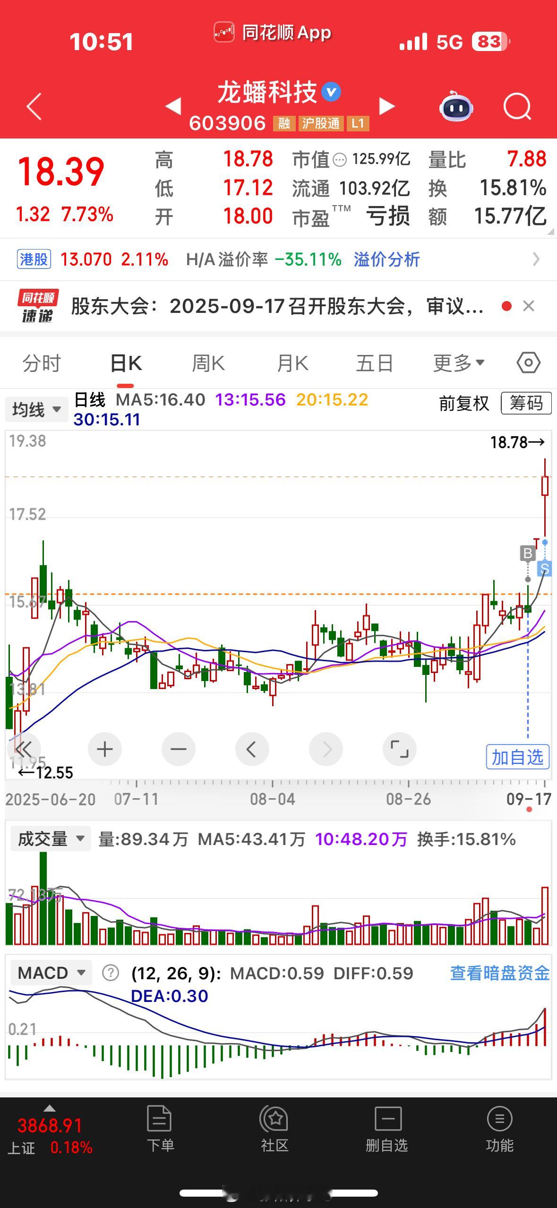Toggle the 筹码 chip distribution button
Screen dimensions: 557x1208
526,403
